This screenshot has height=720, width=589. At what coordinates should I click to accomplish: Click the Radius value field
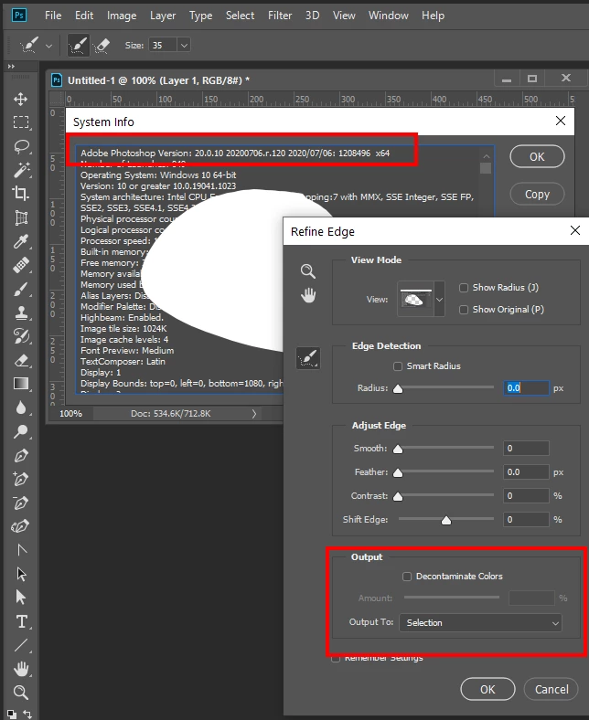[526, 388]
